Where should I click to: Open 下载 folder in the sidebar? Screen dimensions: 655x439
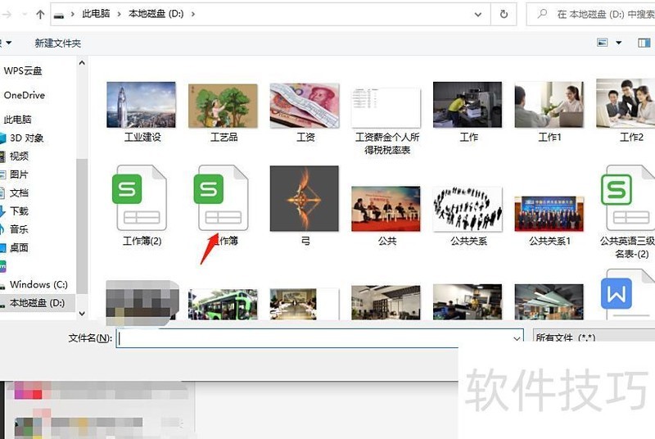coord(19,211)
